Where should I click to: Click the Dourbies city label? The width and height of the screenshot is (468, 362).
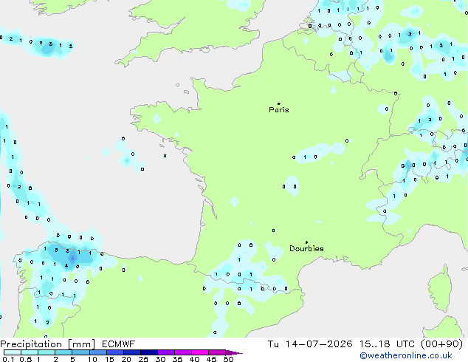click(306, 248)
